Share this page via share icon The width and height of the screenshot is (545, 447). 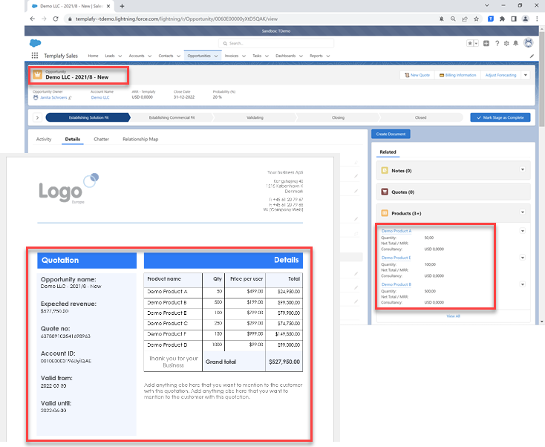[465, 19]
